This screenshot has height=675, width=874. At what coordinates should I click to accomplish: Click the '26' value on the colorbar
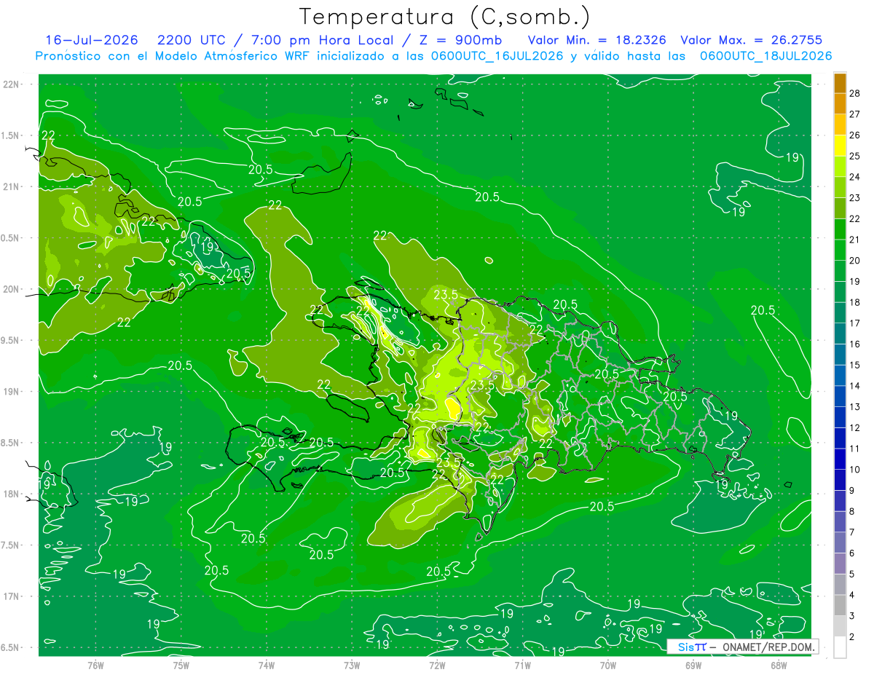pyautogui.click(x=854, y=135)
